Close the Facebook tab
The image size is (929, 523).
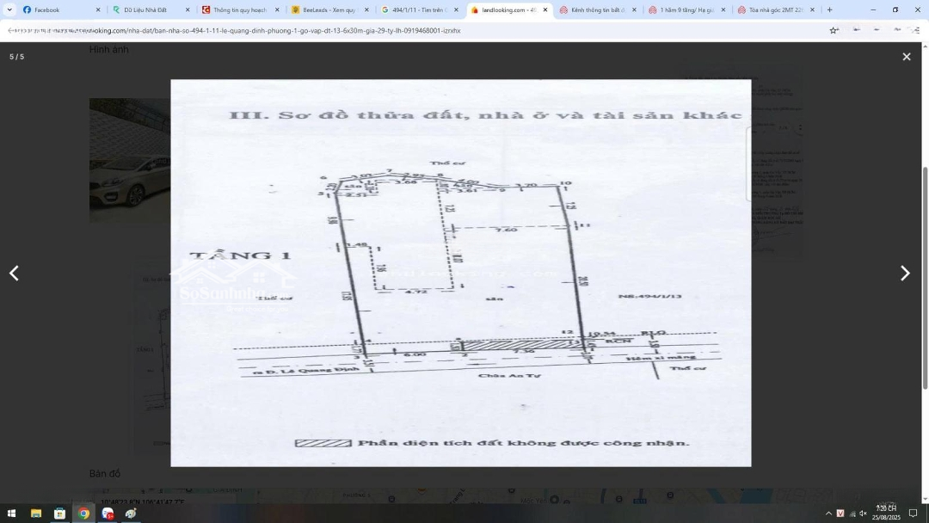(98, 10)
